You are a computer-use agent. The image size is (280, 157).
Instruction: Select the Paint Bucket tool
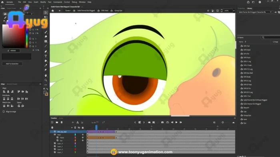tap(46, 61)
